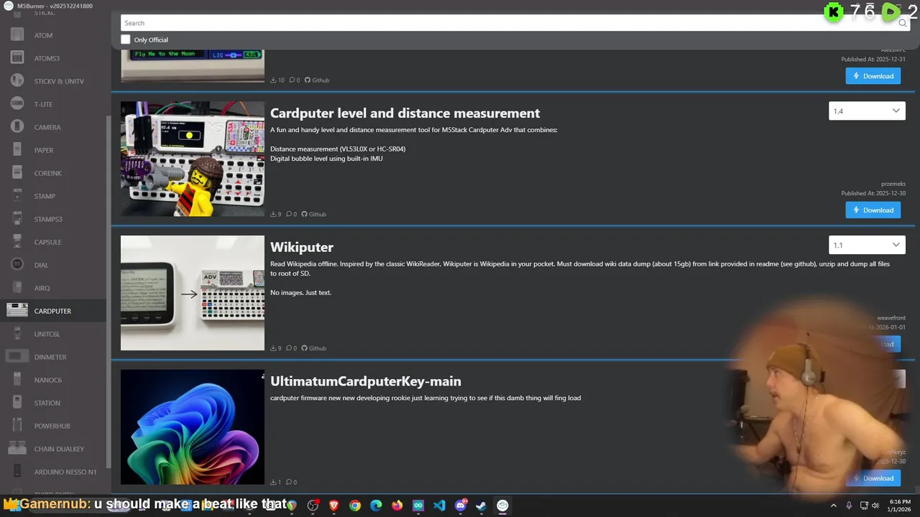Open Cardputer level measurement thumbnail image
Viewport: 920px width, 517px height.
[193, 159]
